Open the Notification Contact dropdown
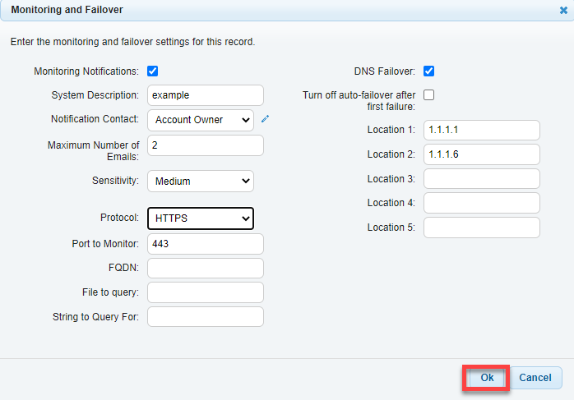 click(201, 120)
